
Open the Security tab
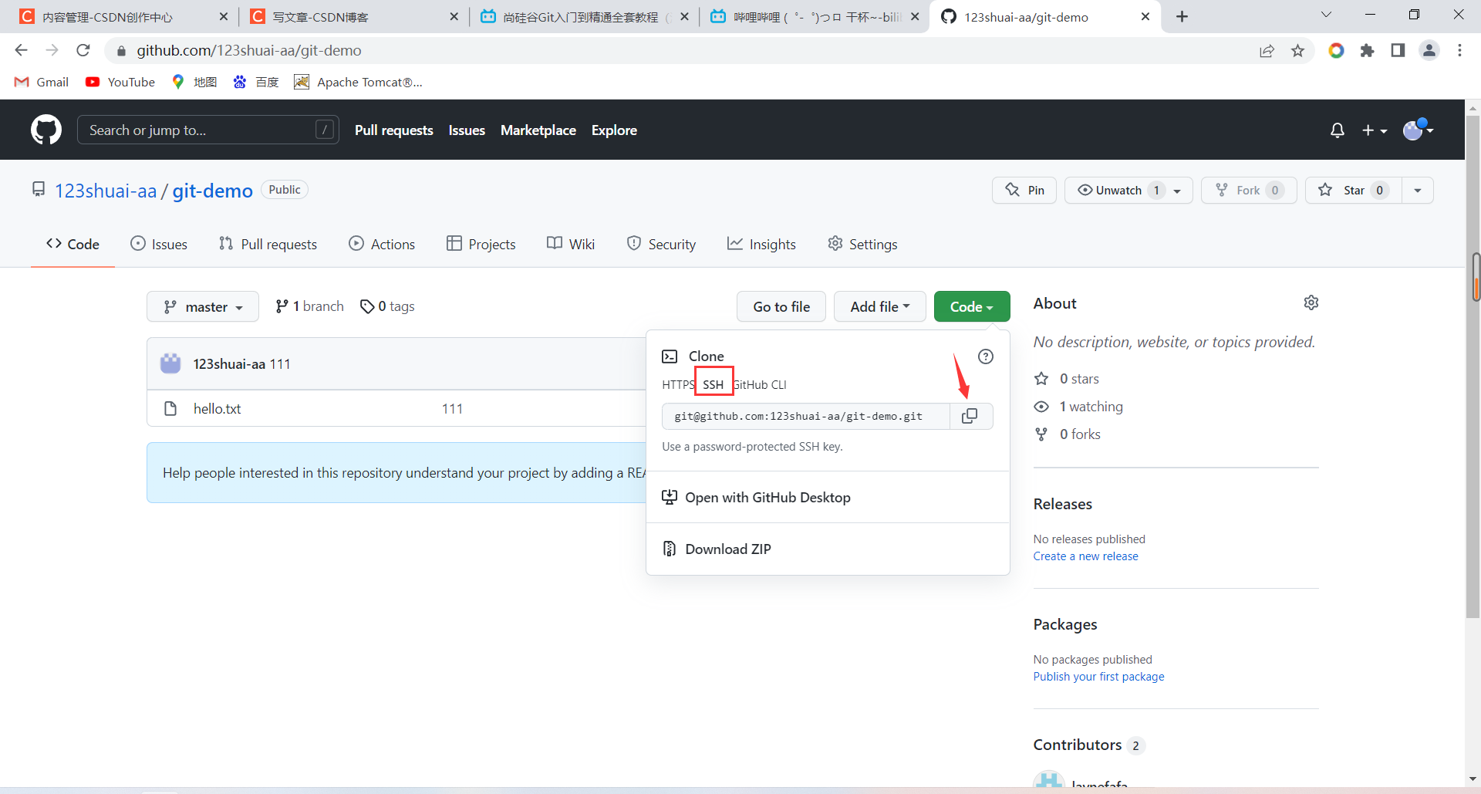coord(661,244)
